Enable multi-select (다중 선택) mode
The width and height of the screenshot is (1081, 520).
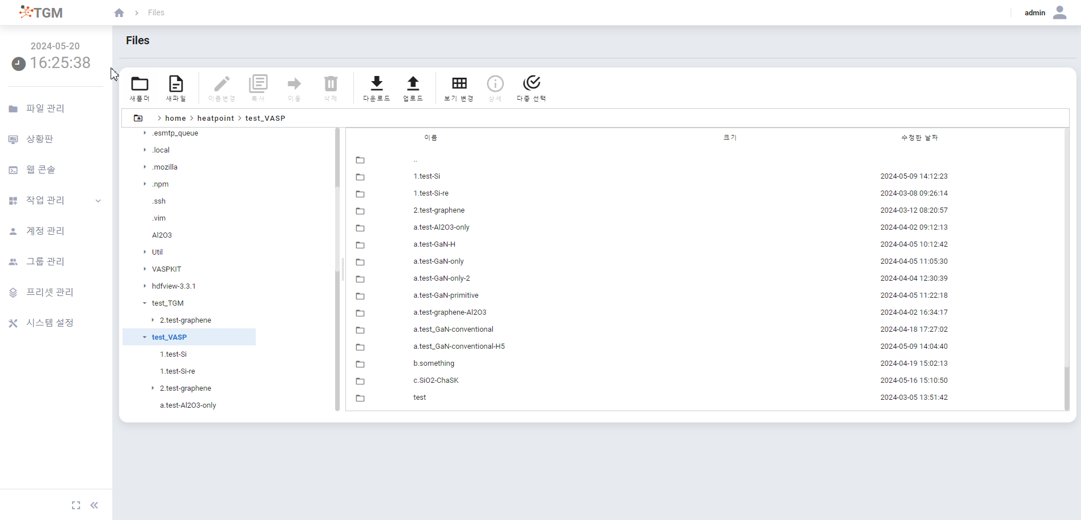(531, 84)
